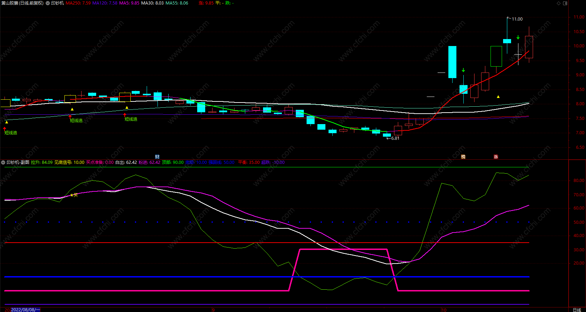Screen dimensions: 586x312
Task: Click the 见底信号 indicator value label
Action: 69,162
